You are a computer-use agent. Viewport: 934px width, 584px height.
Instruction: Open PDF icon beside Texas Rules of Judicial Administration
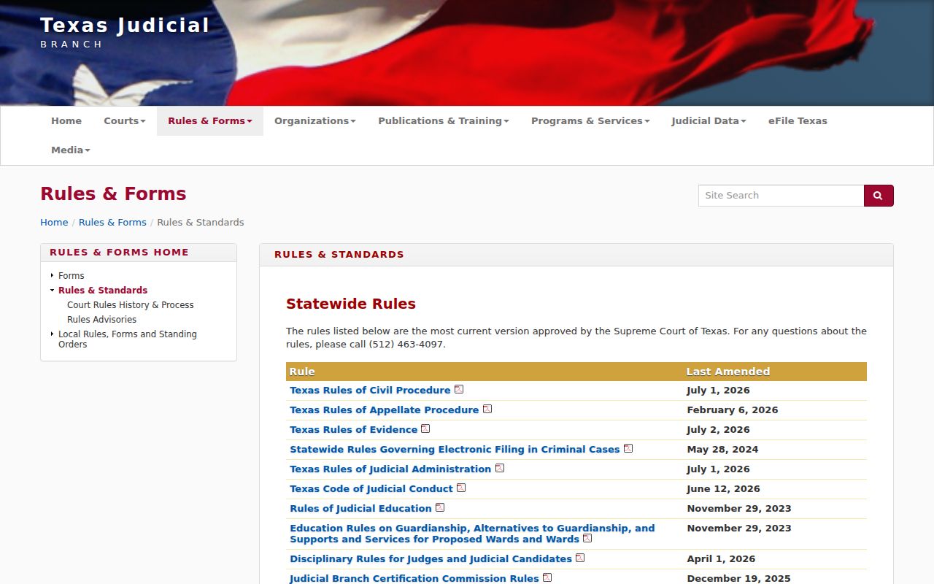[x=500, y=468]
